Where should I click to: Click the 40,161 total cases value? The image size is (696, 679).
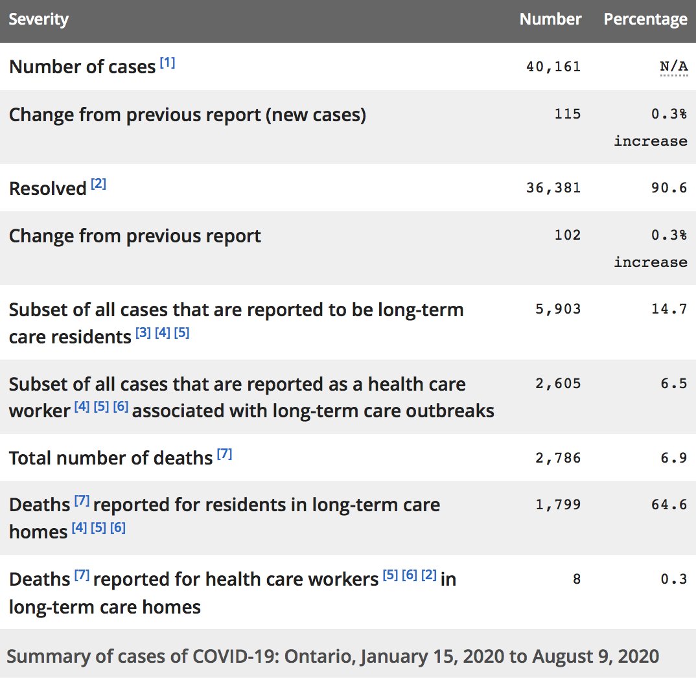click(553, 67)
